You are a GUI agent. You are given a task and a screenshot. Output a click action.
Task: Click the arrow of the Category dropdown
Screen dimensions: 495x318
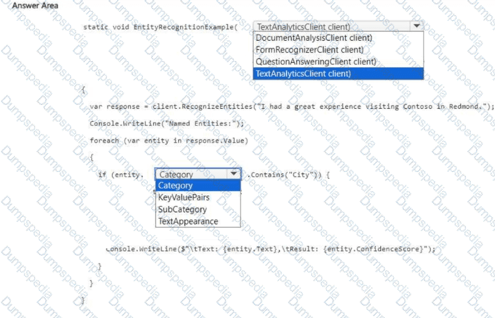coord(234,174)
